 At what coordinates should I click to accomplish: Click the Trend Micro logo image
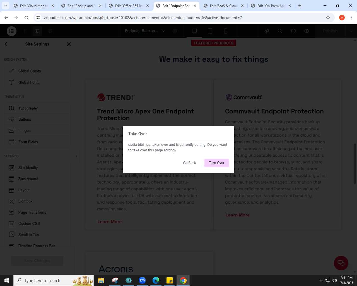pyautogui.click(x=116, y=97)
